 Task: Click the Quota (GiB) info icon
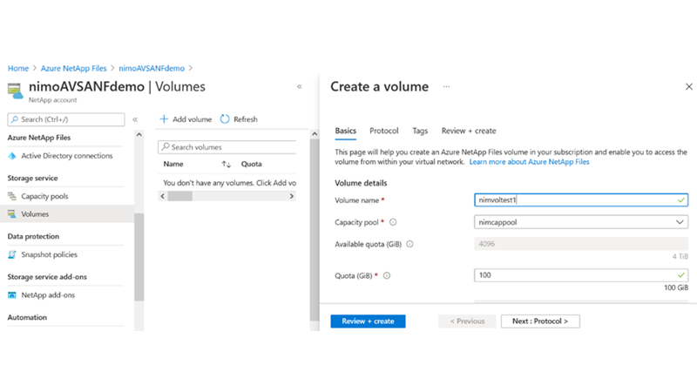(x=387, y=276)
